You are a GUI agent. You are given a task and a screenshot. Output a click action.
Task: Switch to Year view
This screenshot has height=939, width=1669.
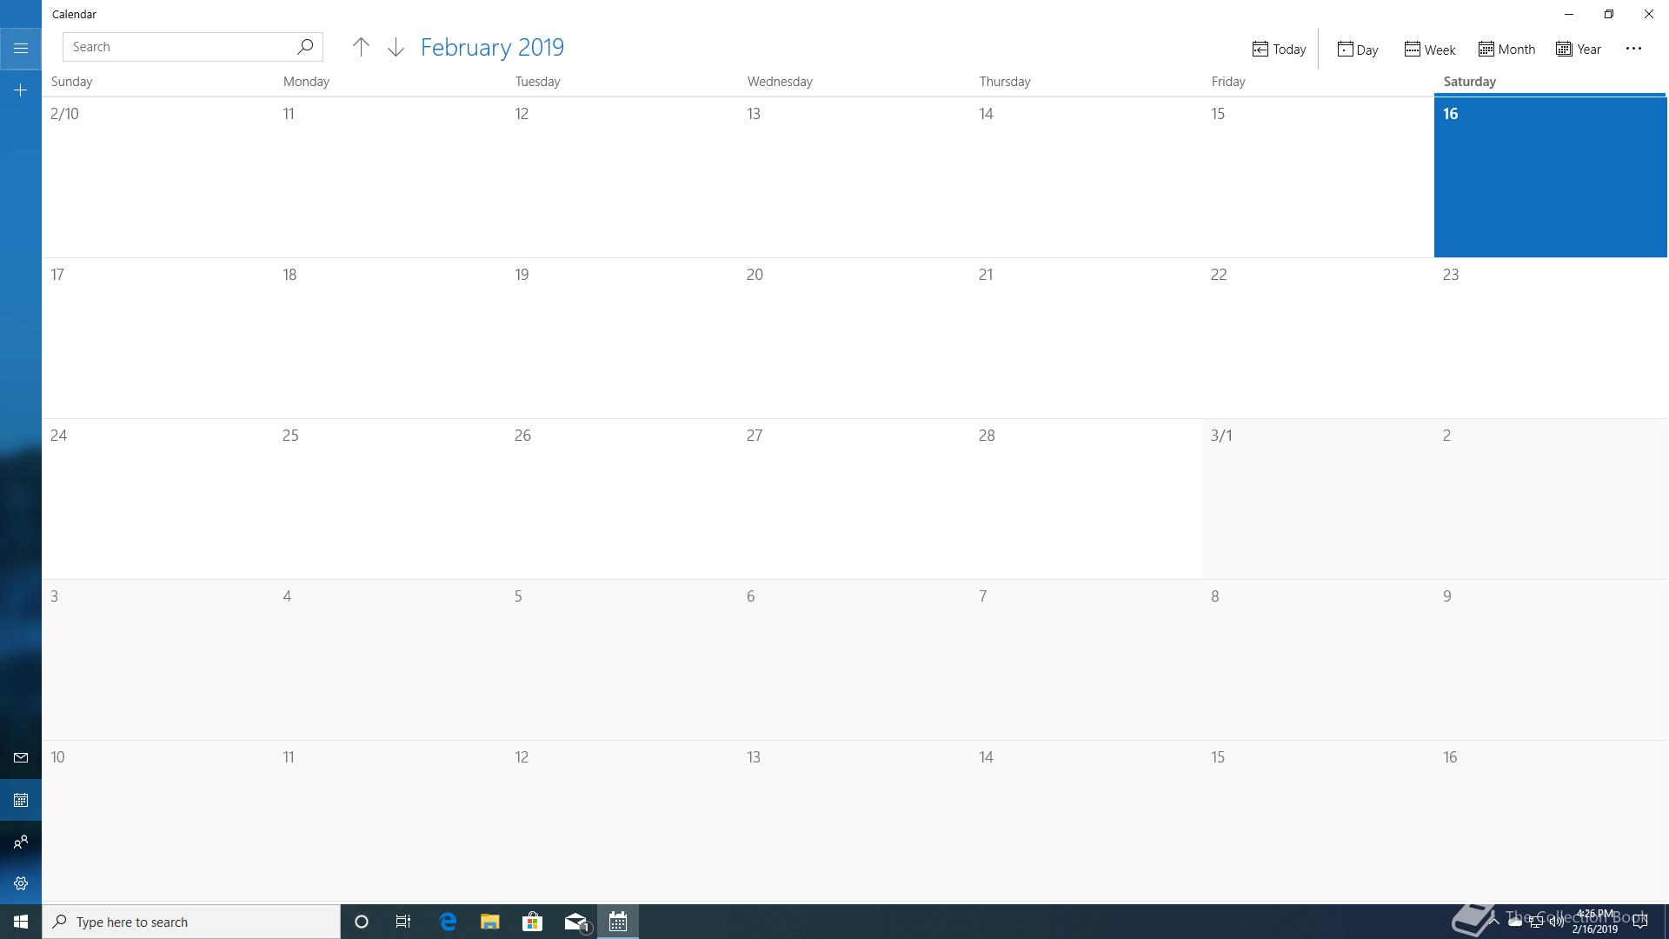(1579, 50)
